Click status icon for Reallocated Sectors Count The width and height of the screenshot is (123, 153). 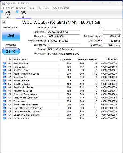(x=4, y=73)
